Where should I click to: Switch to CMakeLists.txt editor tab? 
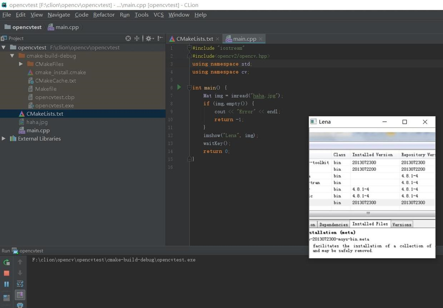point(194,39)
